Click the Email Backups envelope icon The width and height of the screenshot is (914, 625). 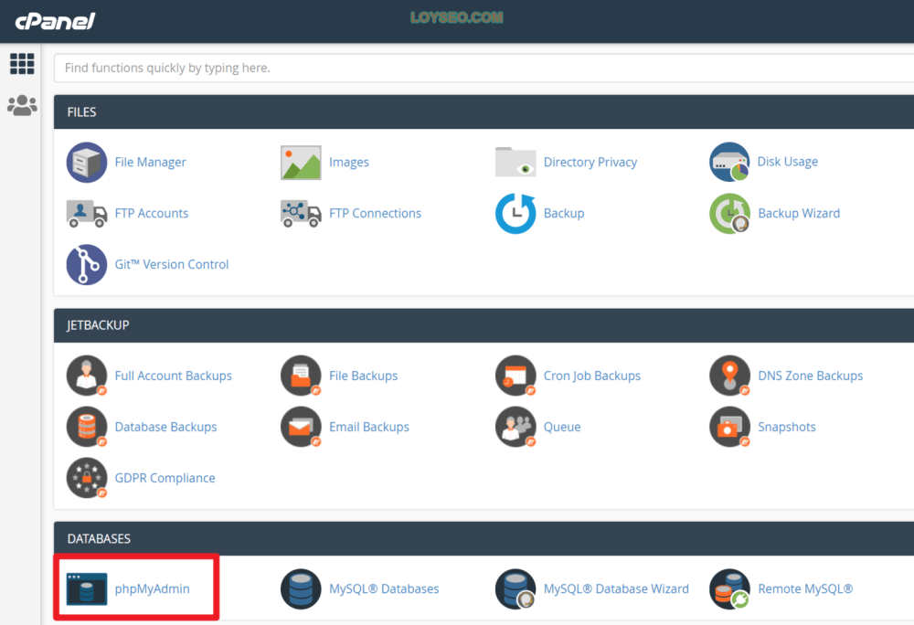click(301, 427)
